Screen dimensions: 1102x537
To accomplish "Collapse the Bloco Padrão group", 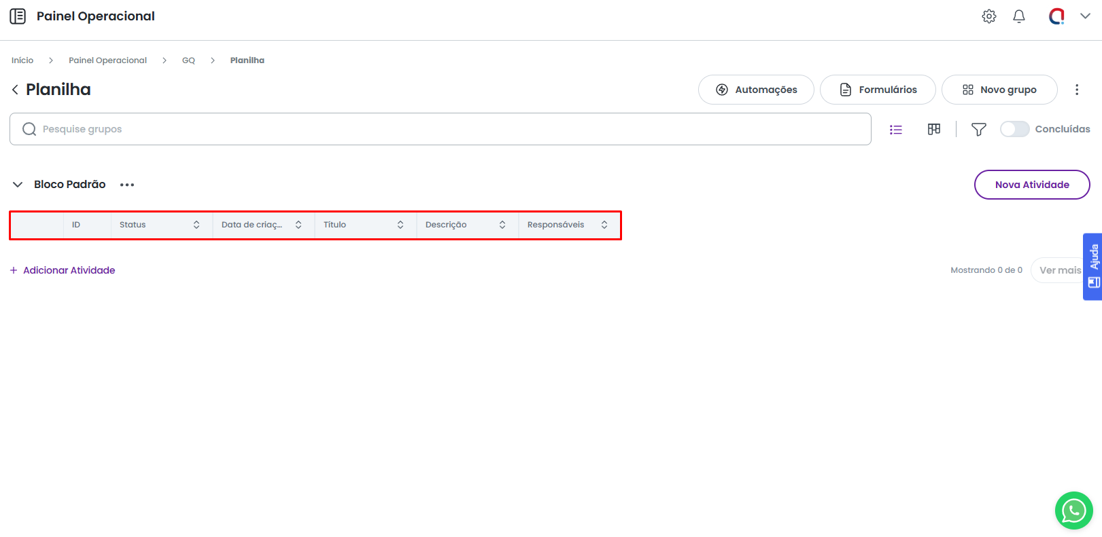I will [x=18, y=185].
